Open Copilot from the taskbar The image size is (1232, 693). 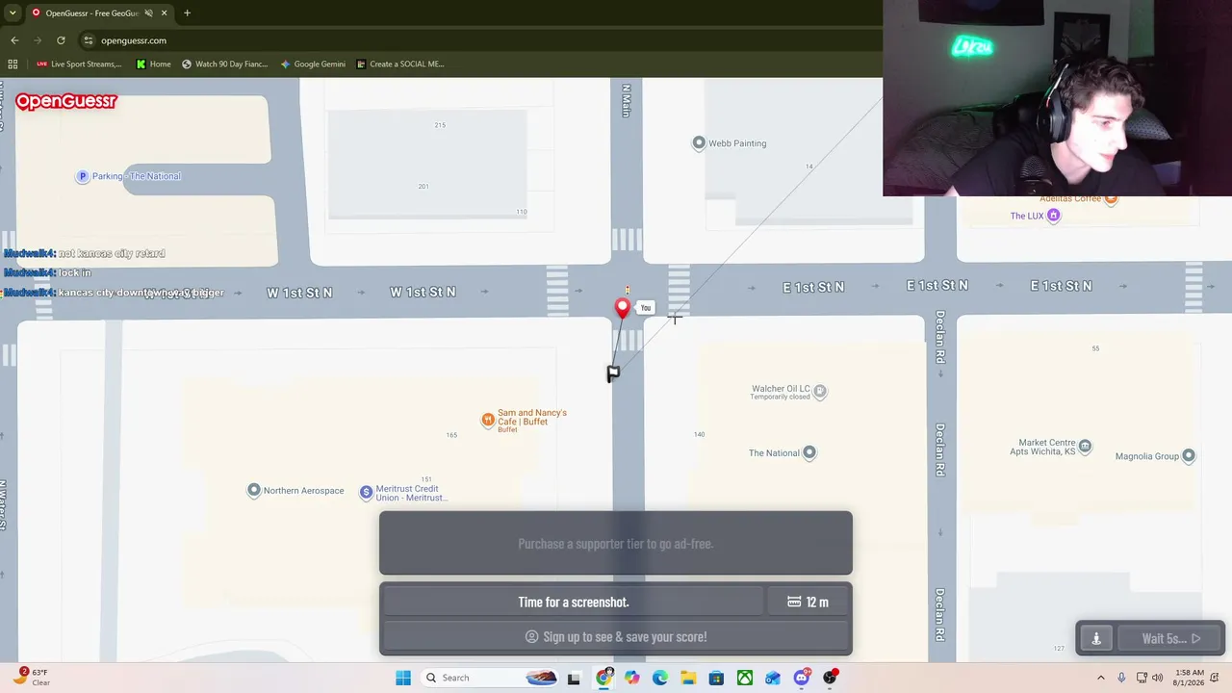point(631,678)
